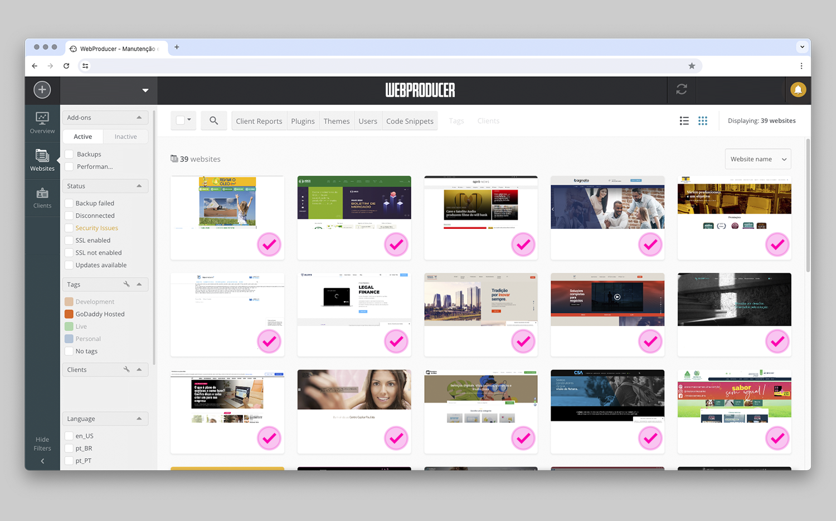Click the browser tab list chevron
Screen dimensions: 836x521
pos(803,47)
